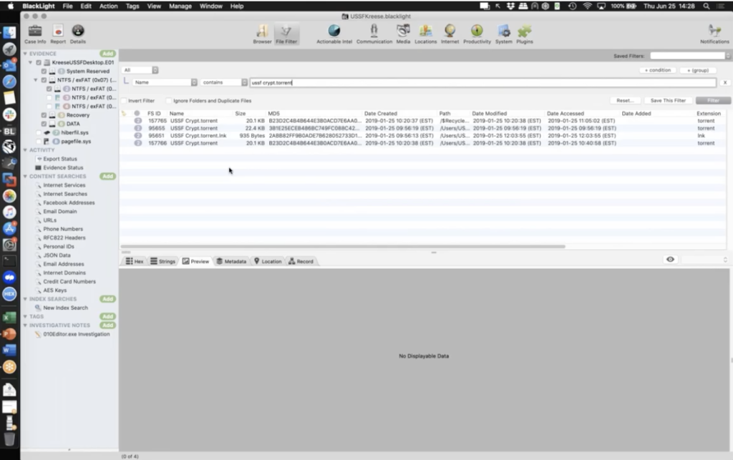
Task: Collapse the CONTENT SEARCHES section
Action: 25,177
